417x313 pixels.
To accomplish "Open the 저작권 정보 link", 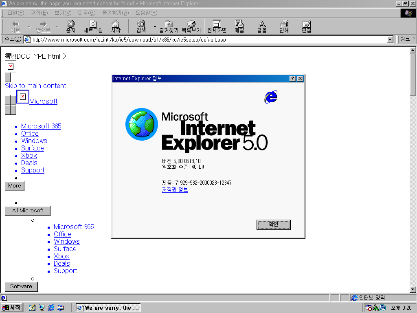I will coord(175,190).
